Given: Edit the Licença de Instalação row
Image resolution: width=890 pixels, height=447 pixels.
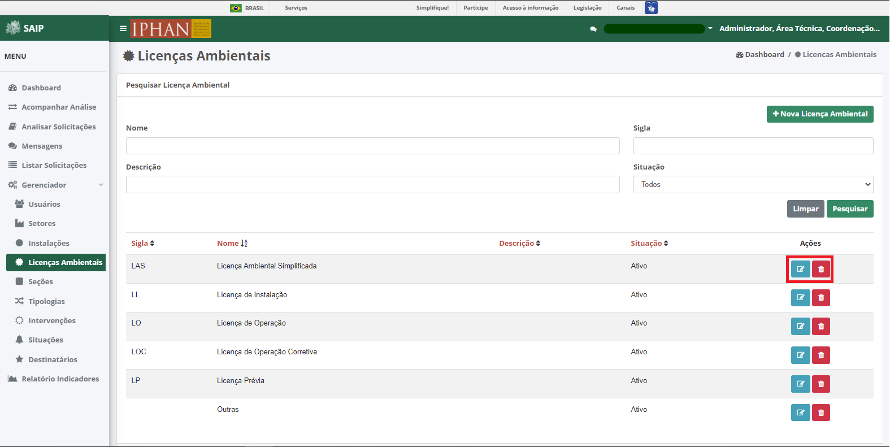Looking at the screenshot, I should tap(800, 297).
